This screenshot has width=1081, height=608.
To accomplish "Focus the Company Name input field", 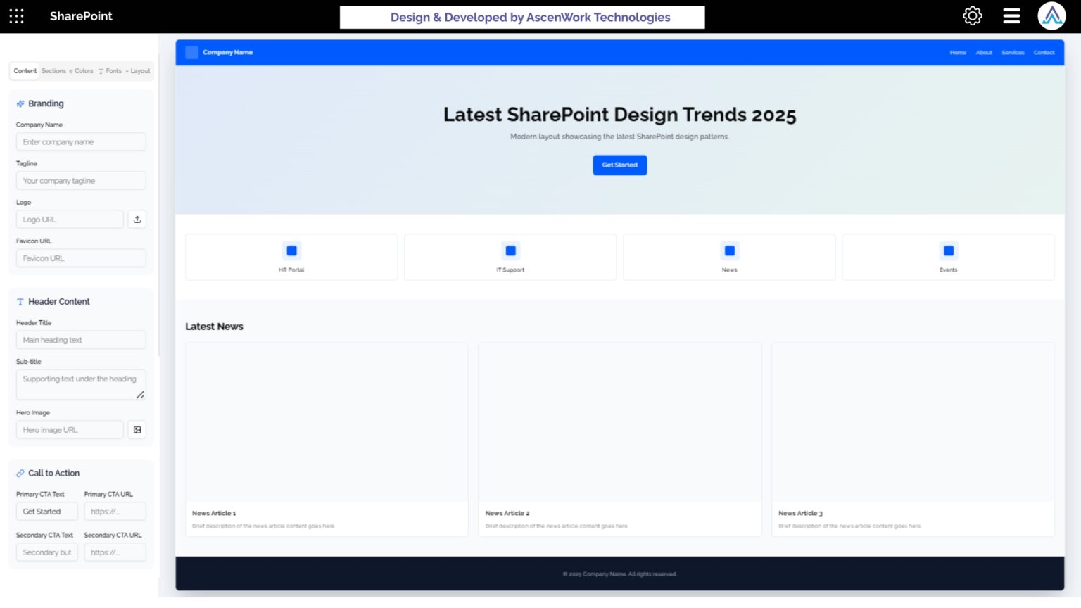I will click(81, 142).
